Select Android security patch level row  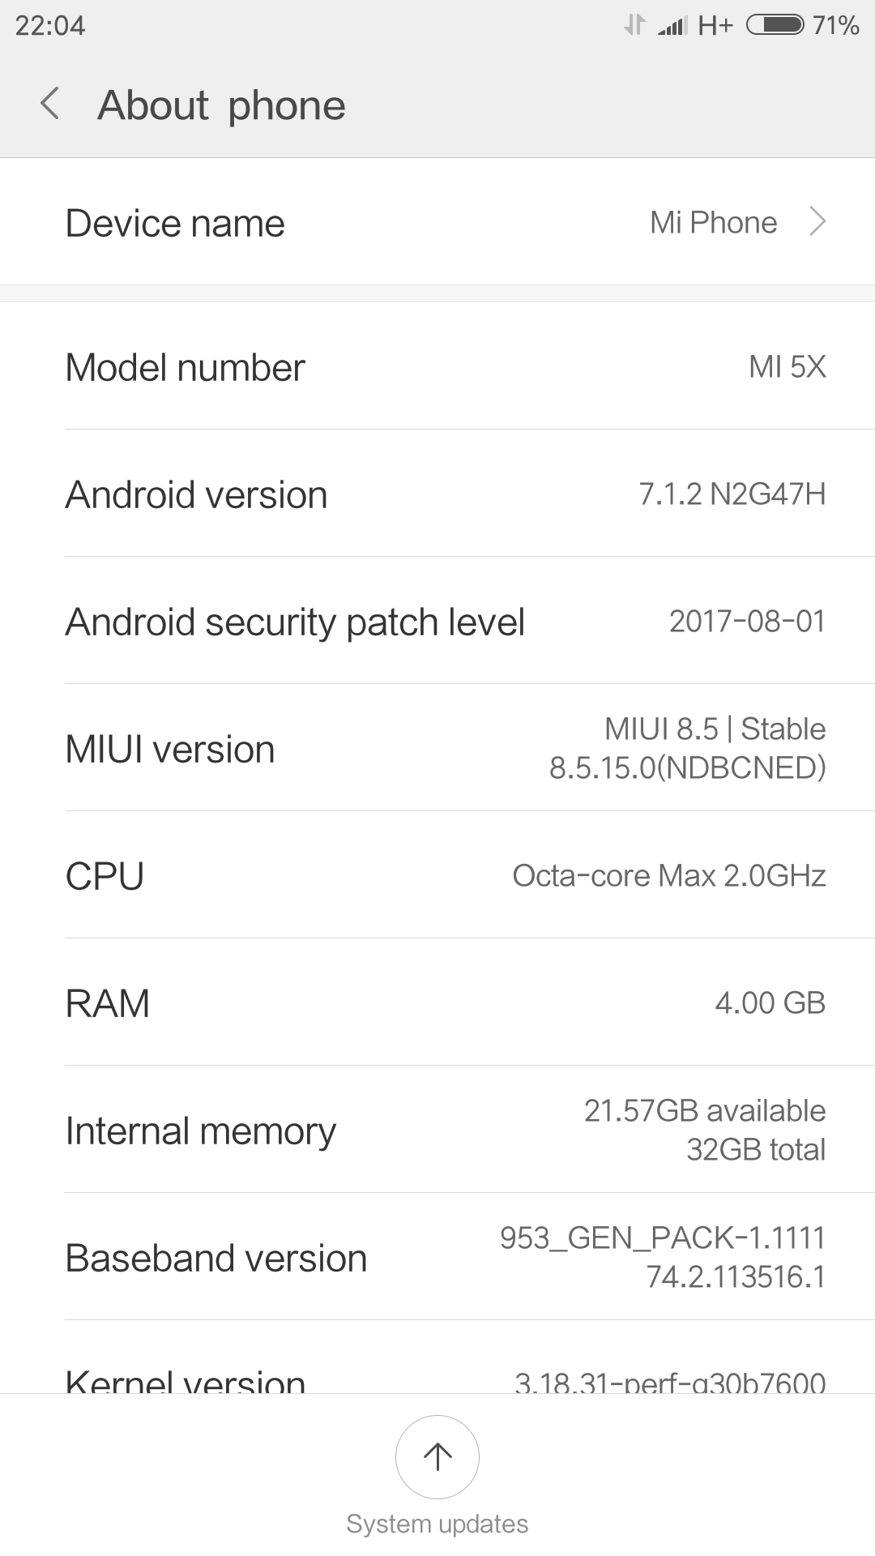click(x=437, y=622)
